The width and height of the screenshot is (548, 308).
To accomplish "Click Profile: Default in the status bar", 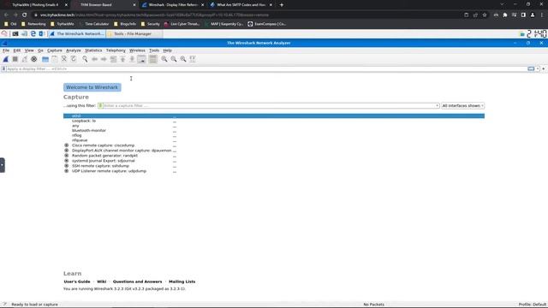I will pos(533,305).
